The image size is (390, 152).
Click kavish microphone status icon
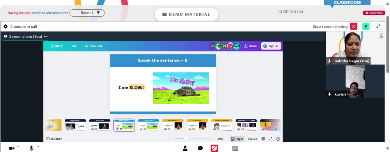[x=330, y=94]
